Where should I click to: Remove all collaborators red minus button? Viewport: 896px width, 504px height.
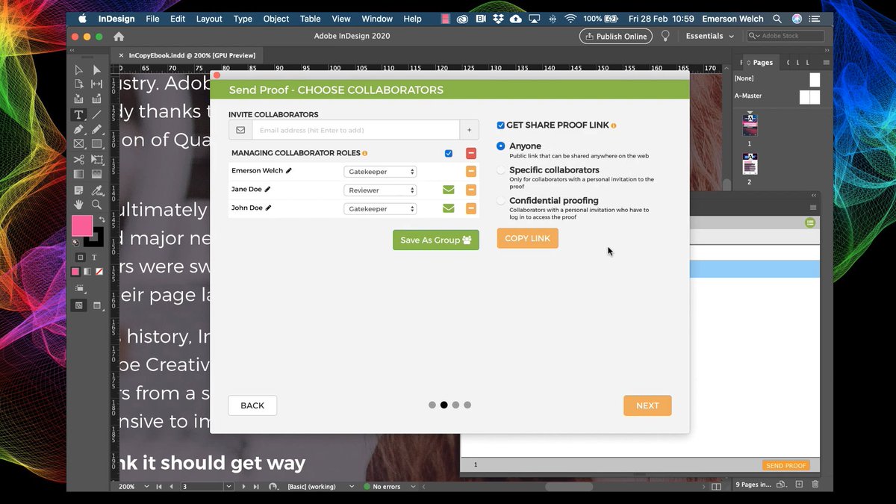click(471, 153)
